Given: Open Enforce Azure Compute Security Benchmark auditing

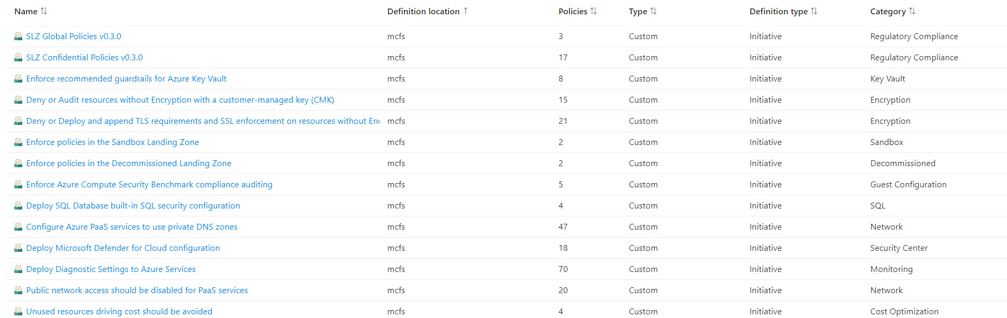Looking at the screenshot, I should 149,185.
